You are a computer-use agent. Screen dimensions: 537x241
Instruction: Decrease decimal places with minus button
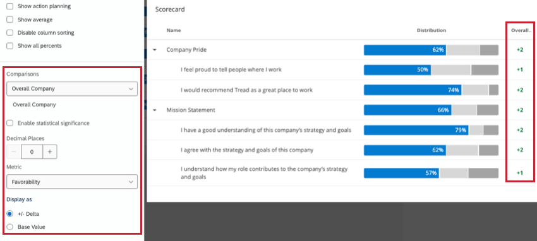coord(14,152)
